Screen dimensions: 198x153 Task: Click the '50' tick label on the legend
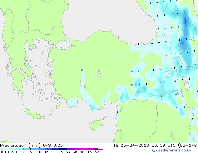click(97, 152)
